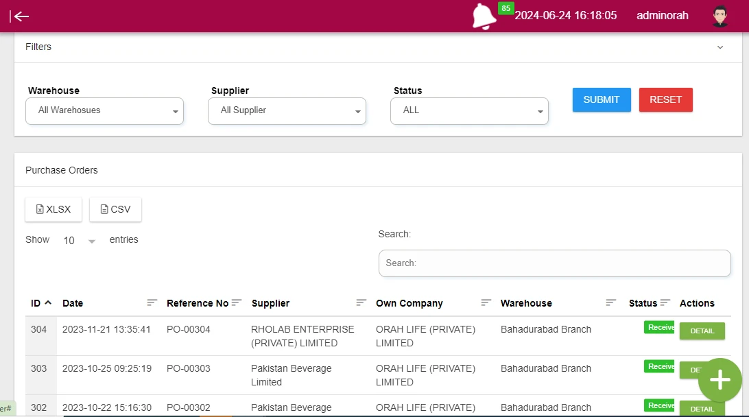
Task: Open the All Supplier dropdown
Action: 287,111
